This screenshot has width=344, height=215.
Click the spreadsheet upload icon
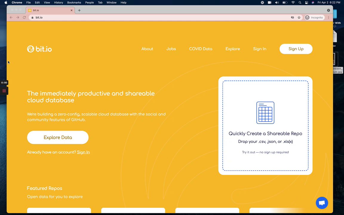point(265,113)
